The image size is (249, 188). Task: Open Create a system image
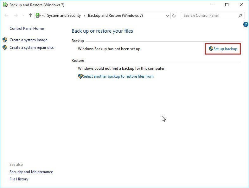tap(29, 40)
